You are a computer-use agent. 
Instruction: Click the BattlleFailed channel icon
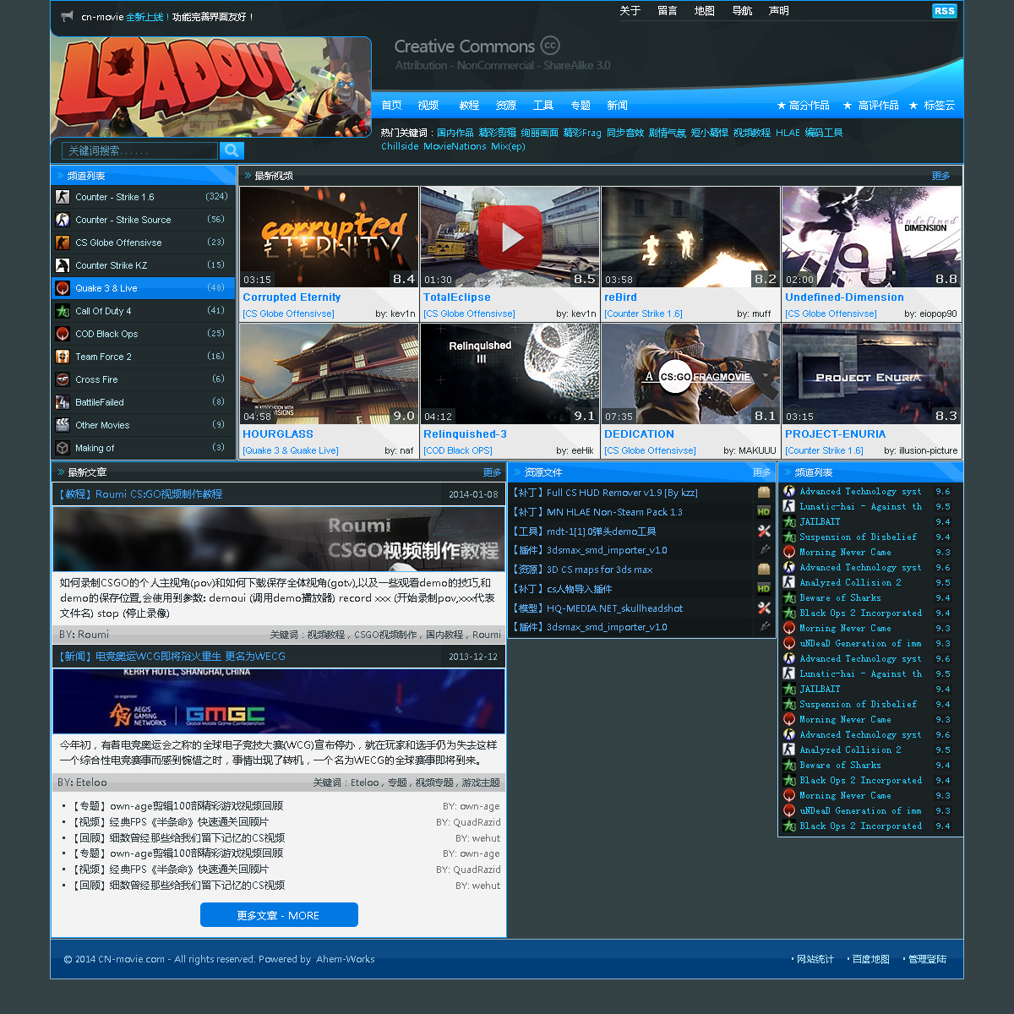[x=63, y=402]
